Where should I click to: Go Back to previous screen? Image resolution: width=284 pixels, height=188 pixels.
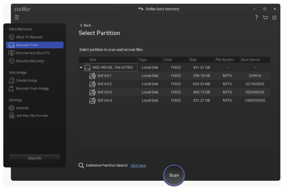tap(86, 25)
